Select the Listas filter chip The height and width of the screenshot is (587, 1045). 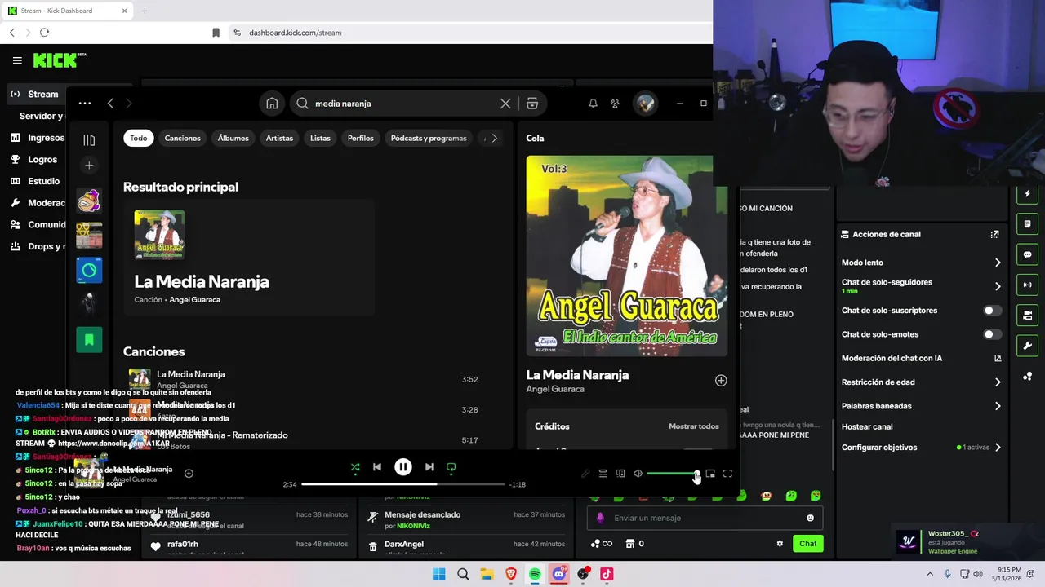pyautogui.click(x=320, y=138)
